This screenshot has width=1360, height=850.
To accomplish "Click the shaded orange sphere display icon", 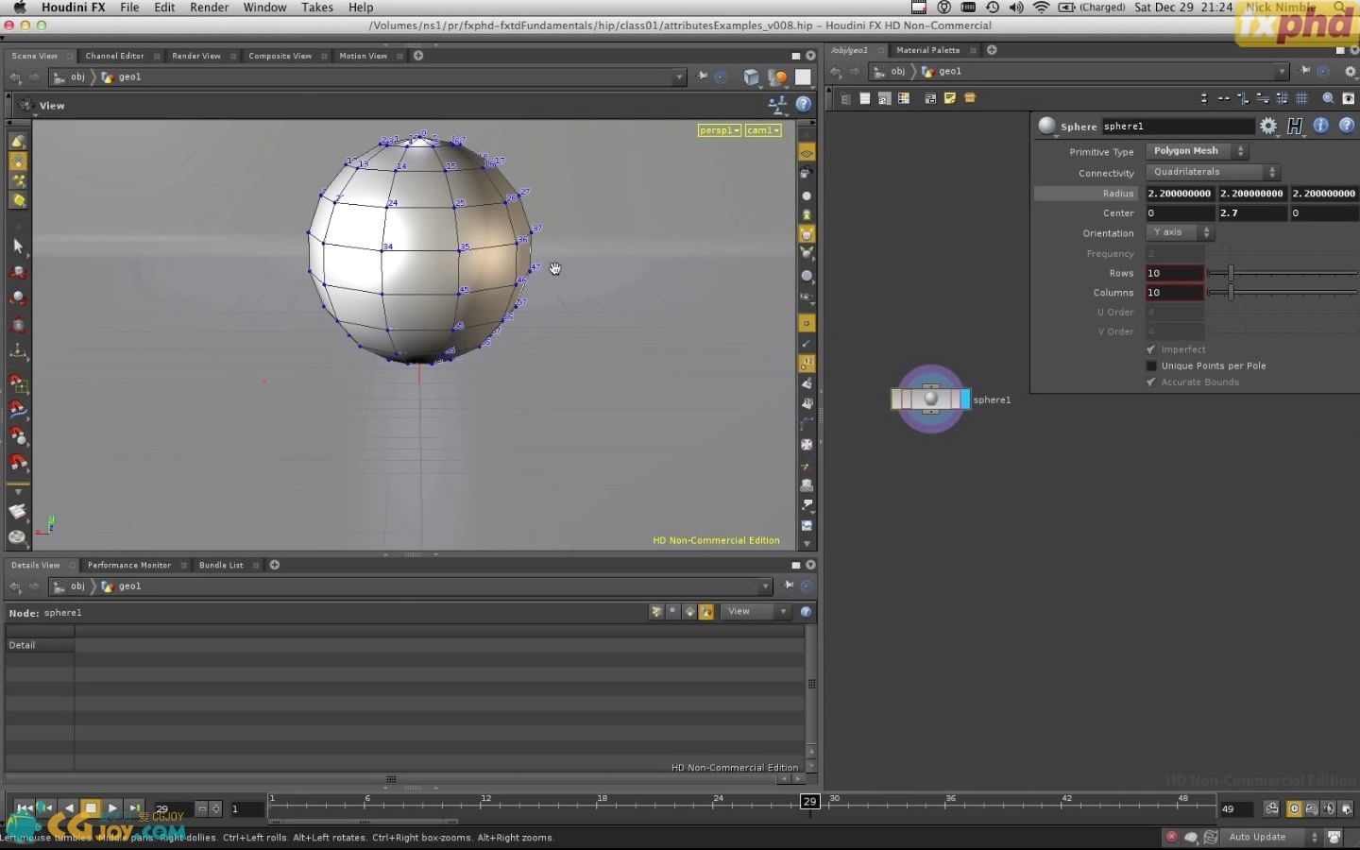I will click(779, 77).
